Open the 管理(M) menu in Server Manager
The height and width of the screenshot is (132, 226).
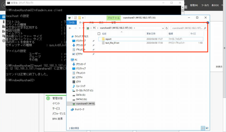194,5
